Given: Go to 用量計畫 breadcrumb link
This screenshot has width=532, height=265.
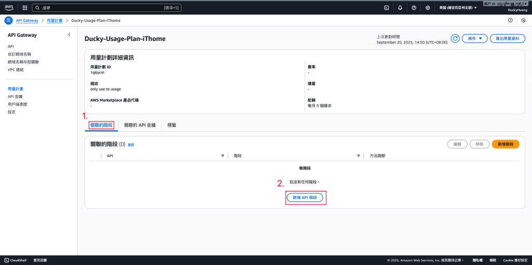Looking at the screenshot, I should pyautogui.click(x=55, y=20).
